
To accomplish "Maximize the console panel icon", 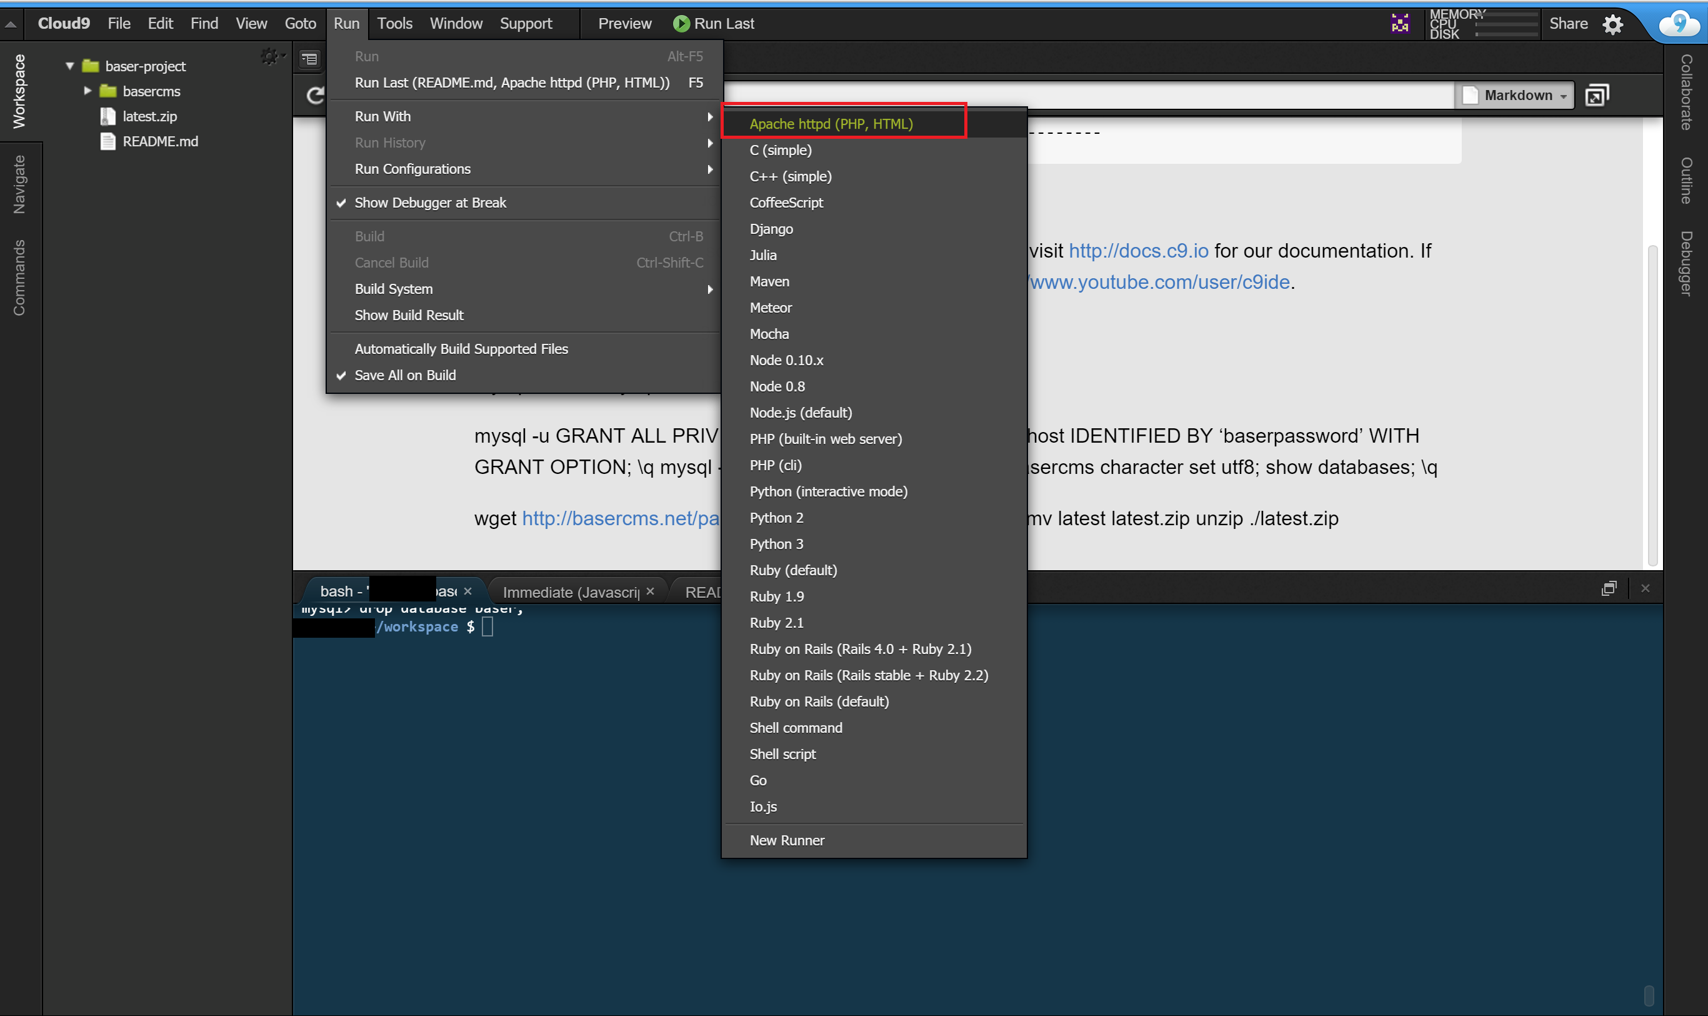I will tap(1609, 588).
